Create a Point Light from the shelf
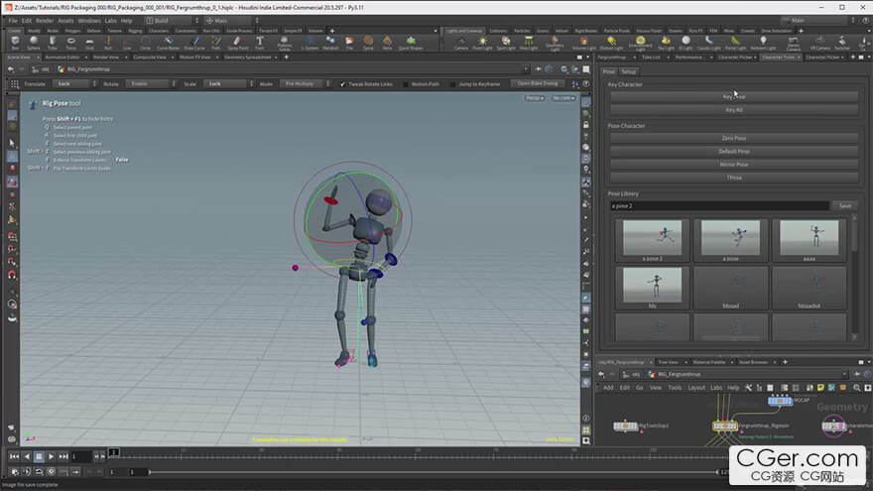The width and height of the screenshot is (873, 491). pyautogui.click(x=482, y=43)
